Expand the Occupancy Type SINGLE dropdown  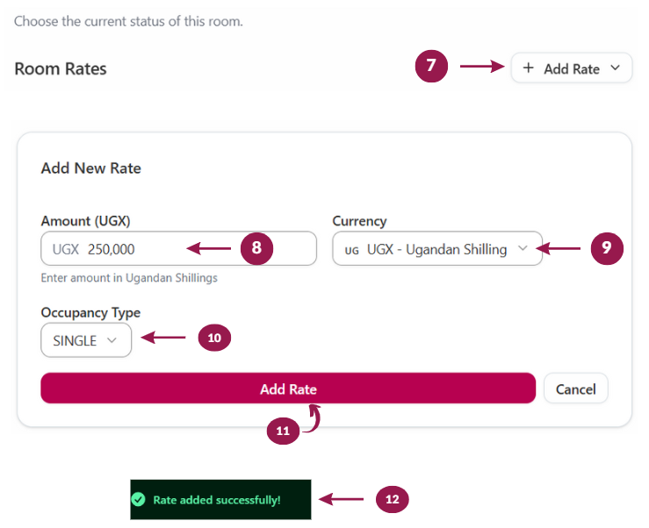[86, 340]
